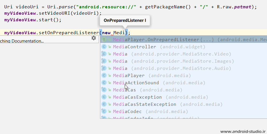This screenshot has height=134, width=267.
Task: Click interface icon beside MediaPlayer.OnPreparedListener suggestion
Action: click(x=104, y=39)
